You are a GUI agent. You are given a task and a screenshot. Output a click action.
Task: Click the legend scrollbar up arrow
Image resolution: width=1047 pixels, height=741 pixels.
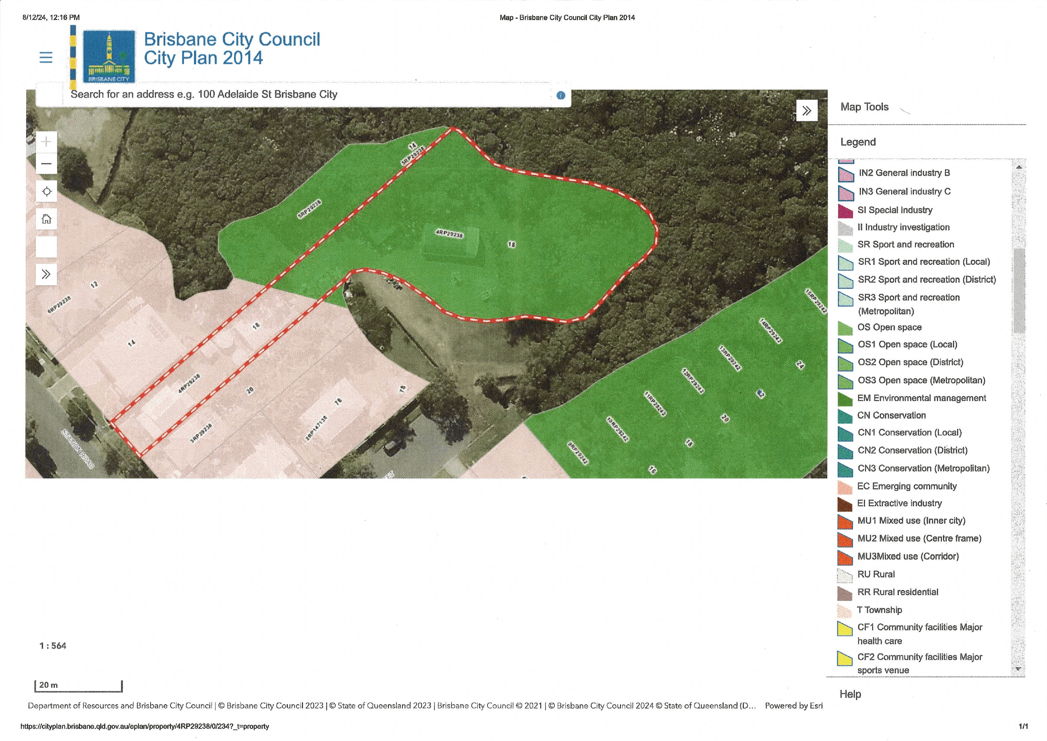[1019, 167]
